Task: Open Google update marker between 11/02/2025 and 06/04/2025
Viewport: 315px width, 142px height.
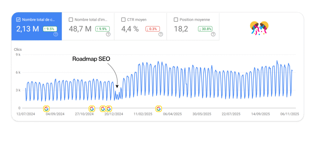Action: 158,108
